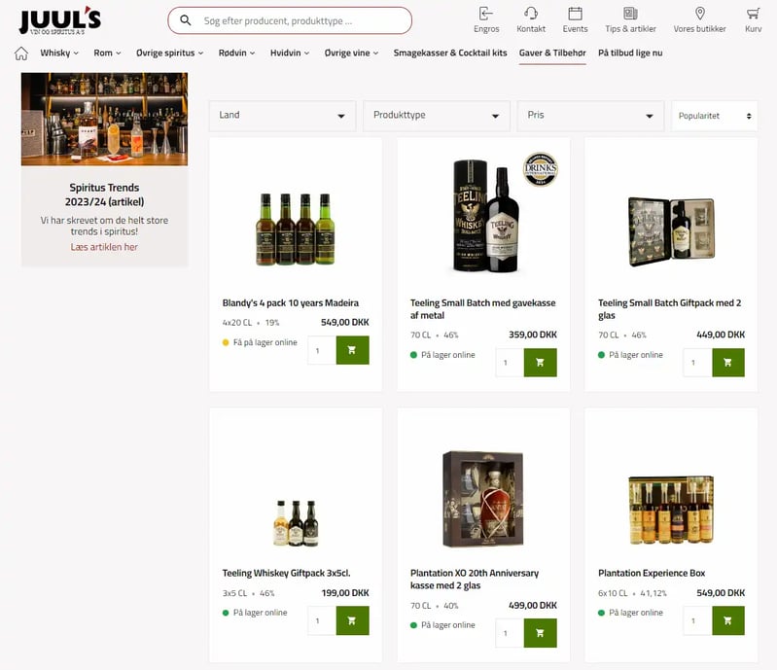The width and height of the screenshot is (777, 670).
Task: Expand the Øvrige spiritus menu
Action: [169, 53]
